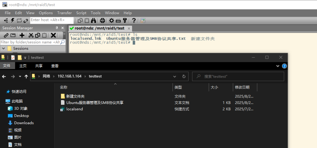Click the Enter host input field
This screenshot has width=317, height=148.
52,20
